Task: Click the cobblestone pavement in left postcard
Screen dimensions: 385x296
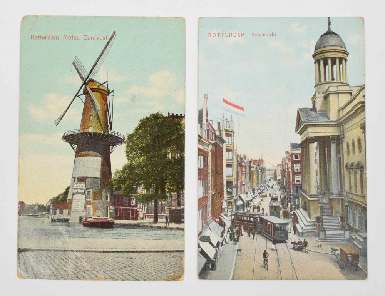Action: 100,265
